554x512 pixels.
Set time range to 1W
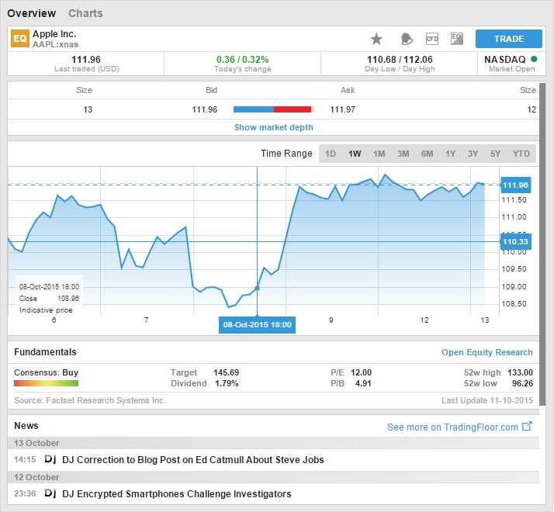tap(355, 154)
